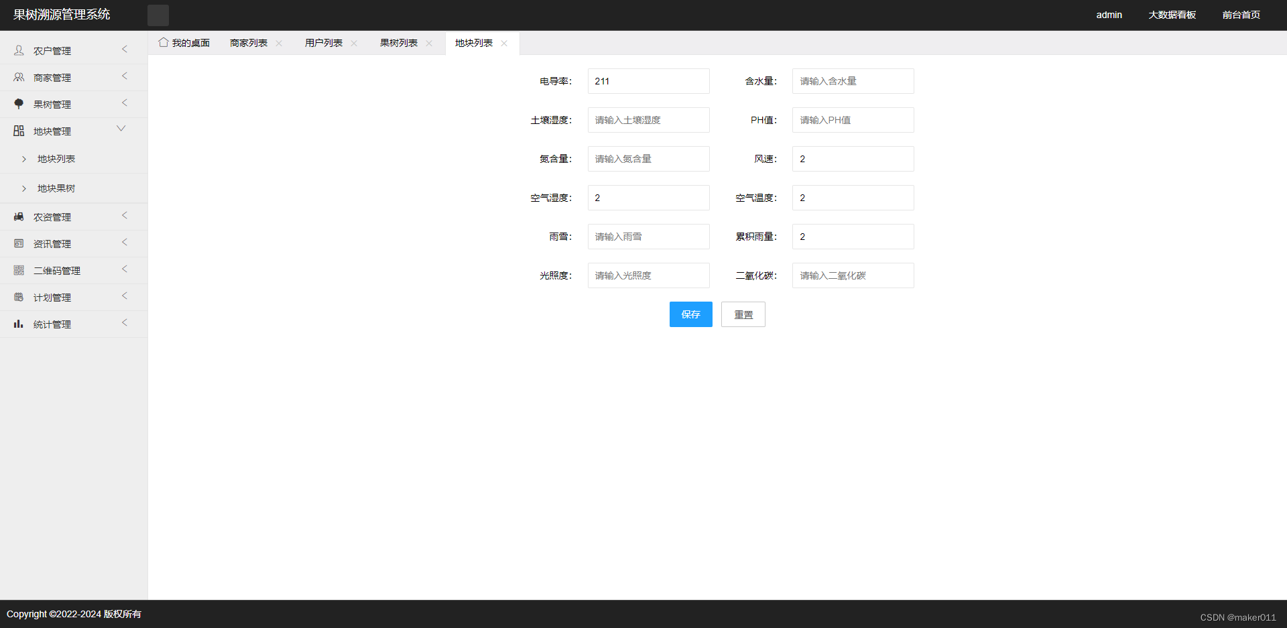Close the 果树列表 tab

(429, 43)
